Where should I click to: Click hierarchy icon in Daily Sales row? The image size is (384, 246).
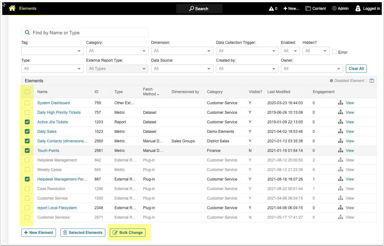click(340, 132)
